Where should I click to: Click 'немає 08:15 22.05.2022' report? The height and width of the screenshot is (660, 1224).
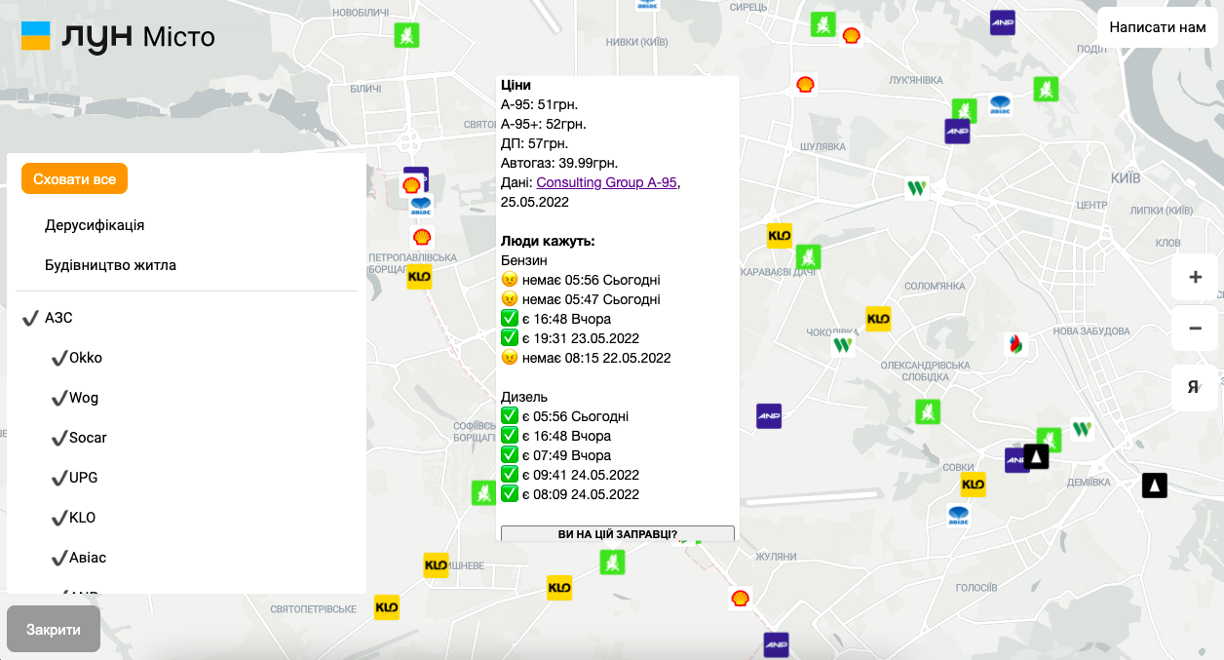(587, 358)
